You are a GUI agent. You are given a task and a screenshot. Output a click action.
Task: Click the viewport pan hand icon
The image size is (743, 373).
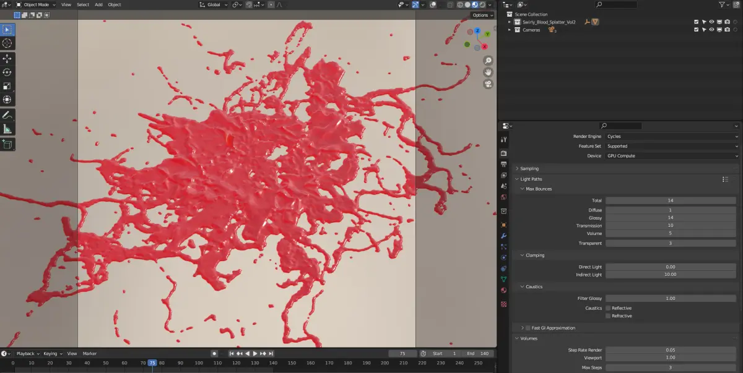[x=489, y=72]
